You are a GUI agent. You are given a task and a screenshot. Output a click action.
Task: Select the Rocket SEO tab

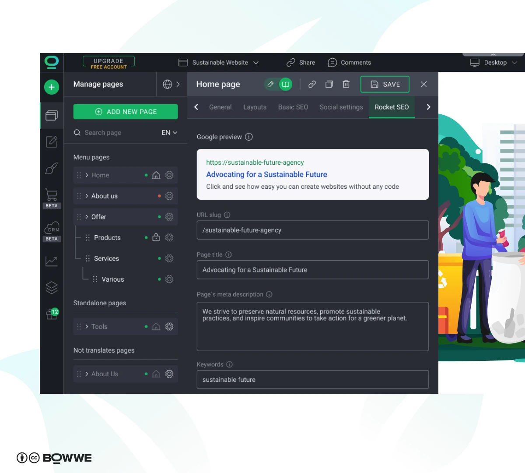[392, 107]
